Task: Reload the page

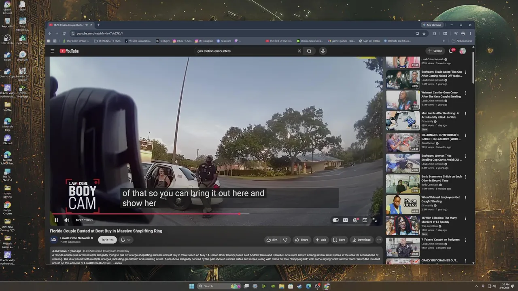Action: pos(64,34)
